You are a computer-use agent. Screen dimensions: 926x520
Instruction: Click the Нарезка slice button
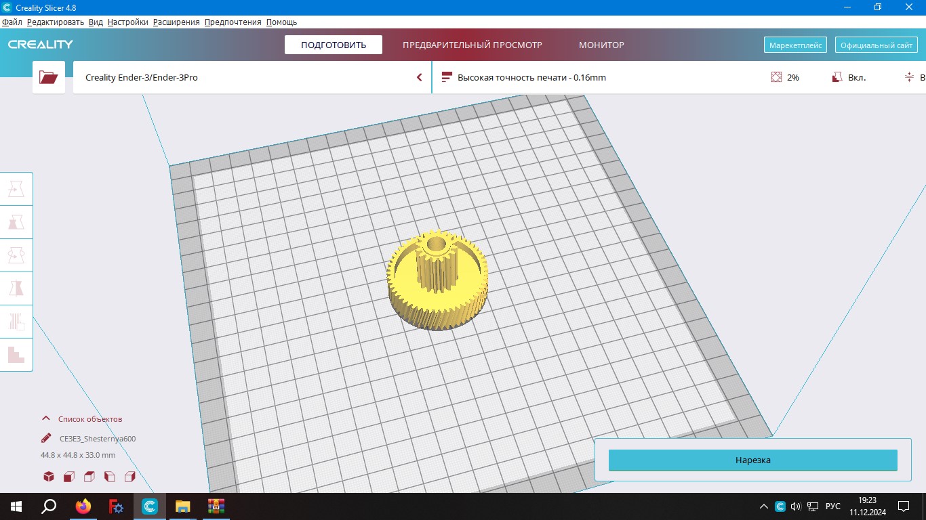[753, 460]
